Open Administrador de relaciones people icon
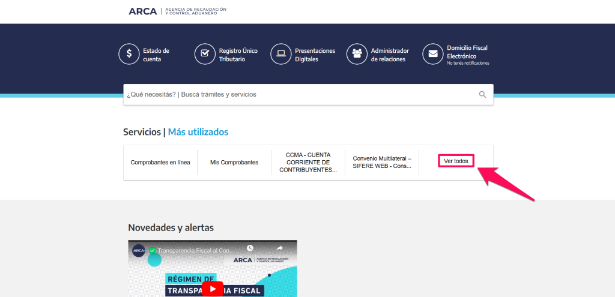The image size is (615, 297). pos(357,54)
